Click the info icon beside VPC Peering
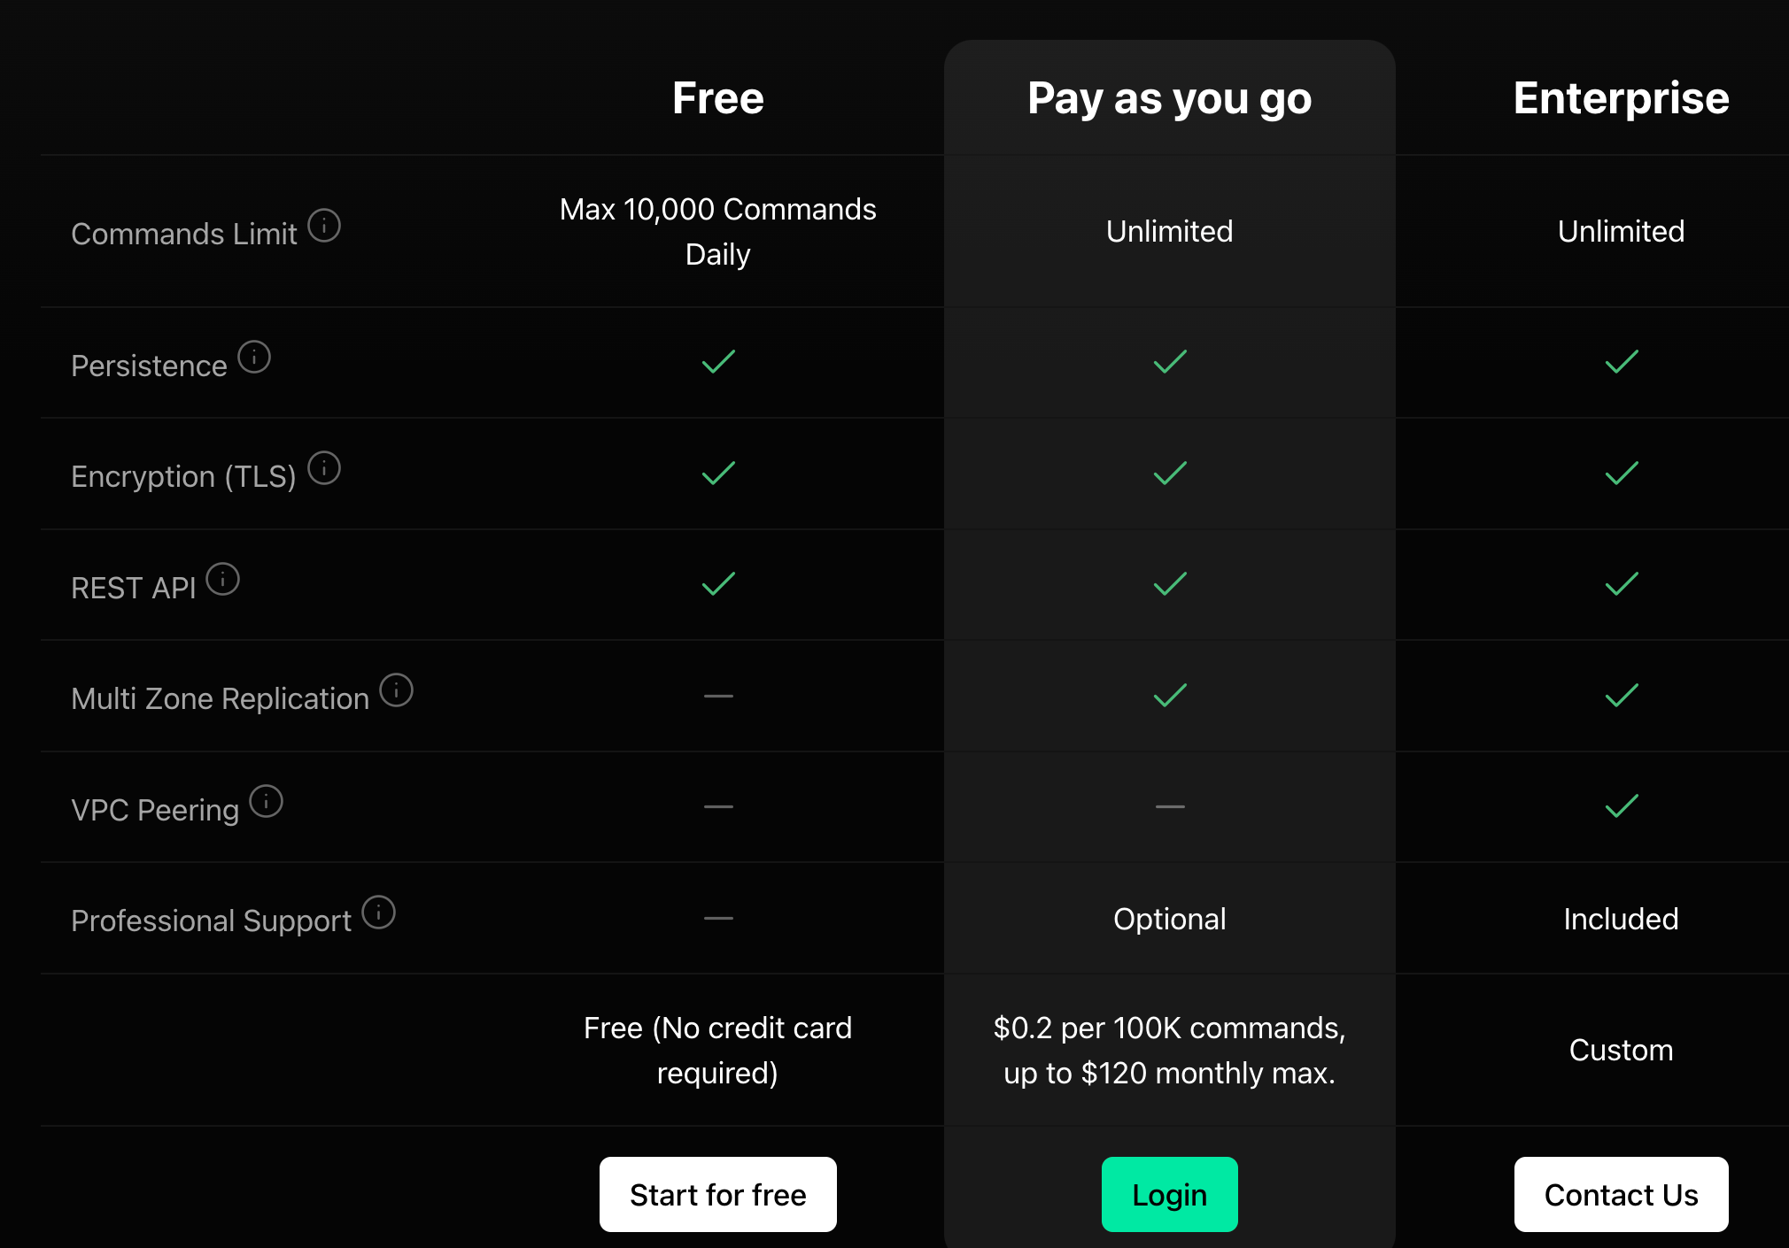Viewport: 1789px width, 1248px height. tap(266, 802)
